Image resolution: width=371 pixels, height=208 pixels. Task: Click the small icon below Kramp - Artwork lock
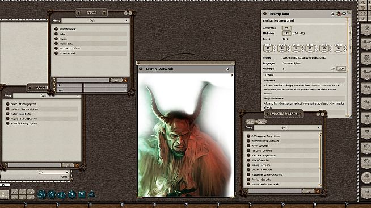(x=232, y=76)
